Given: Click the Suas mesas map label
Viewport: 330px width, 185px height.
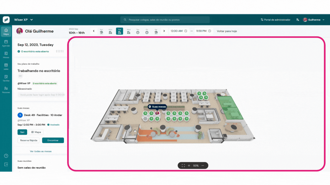Looking at the screenshot, I should pyautogui.click(x=157, y=106).
